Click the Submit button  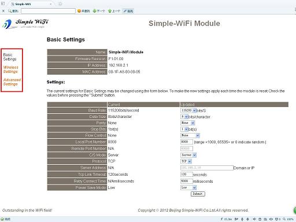pos(198,194)
